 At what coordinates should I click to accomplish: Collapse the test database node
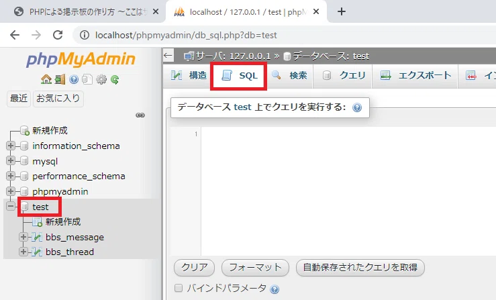(11, 206)
